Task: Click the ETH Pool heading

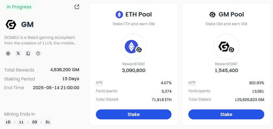Action: [x=139, y=15]
